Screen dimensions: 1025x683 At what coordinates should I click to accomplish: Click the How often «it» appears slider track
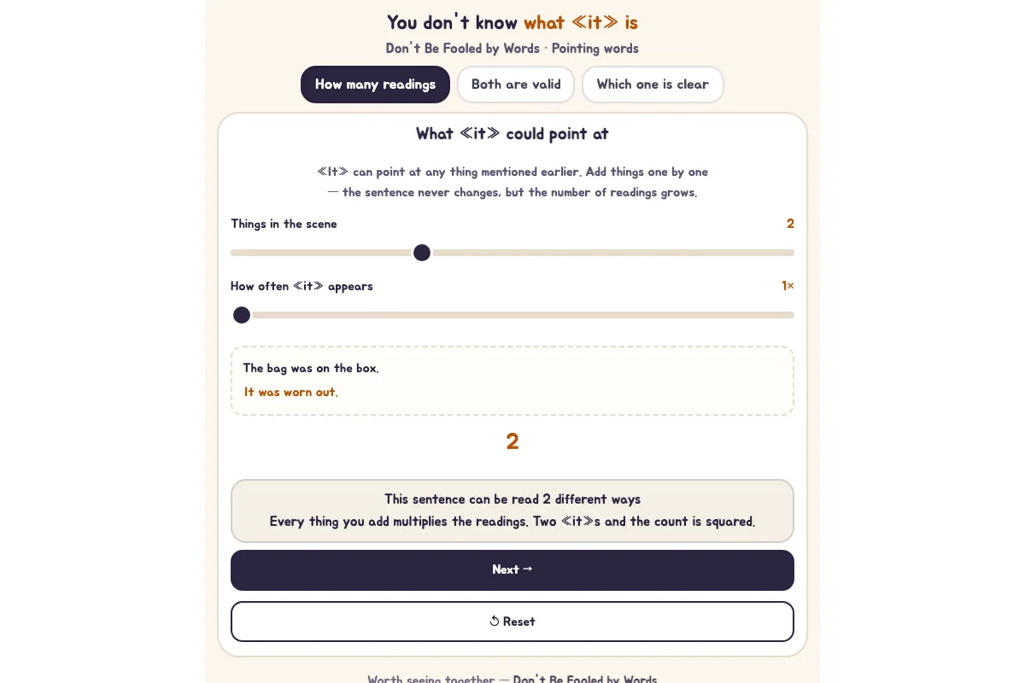pyautogui.click(x=512, y=315)
